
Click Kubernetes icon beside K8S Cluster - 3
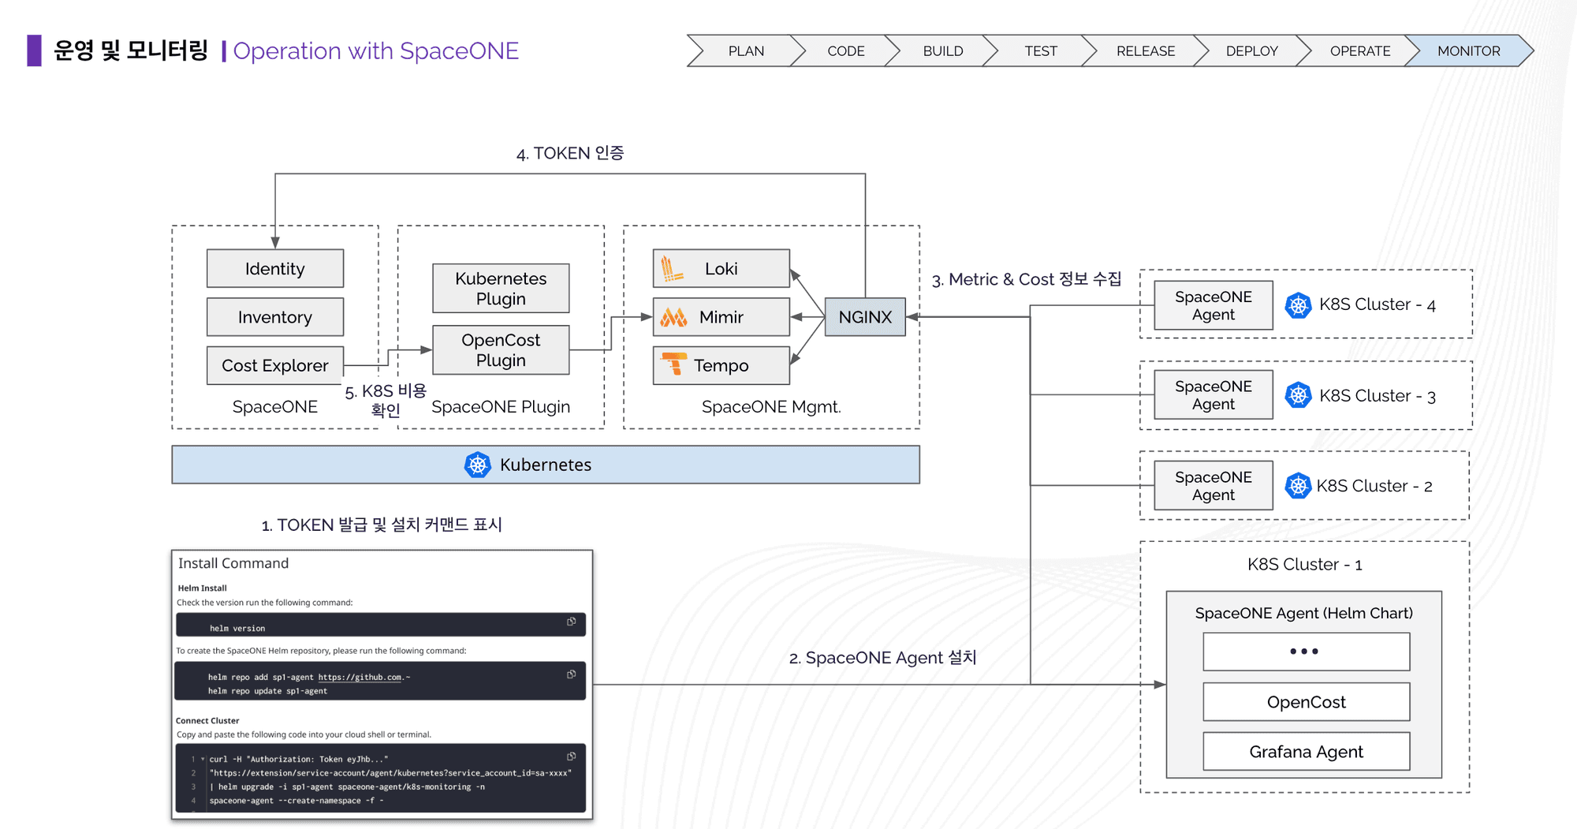1298,395
